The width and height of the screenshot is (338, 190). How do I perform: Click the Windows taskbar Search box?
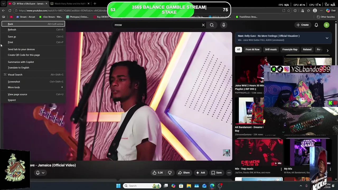[x=142, y=186]
